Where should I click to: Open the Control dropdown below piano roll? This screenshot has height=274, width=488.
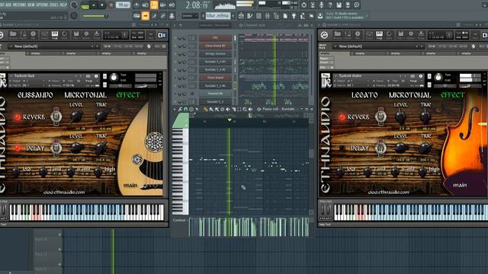tap(180, 220)
